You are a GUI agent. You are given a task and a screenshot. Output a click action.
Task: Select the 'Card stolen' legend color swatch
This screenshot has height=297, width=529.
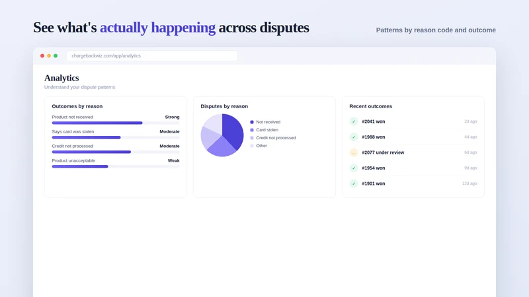tap(252, 130)
